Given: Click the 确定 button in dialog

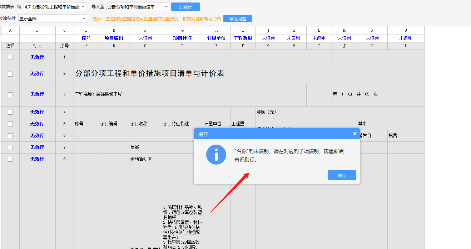Looking at the screenshot, I should 342,175.
